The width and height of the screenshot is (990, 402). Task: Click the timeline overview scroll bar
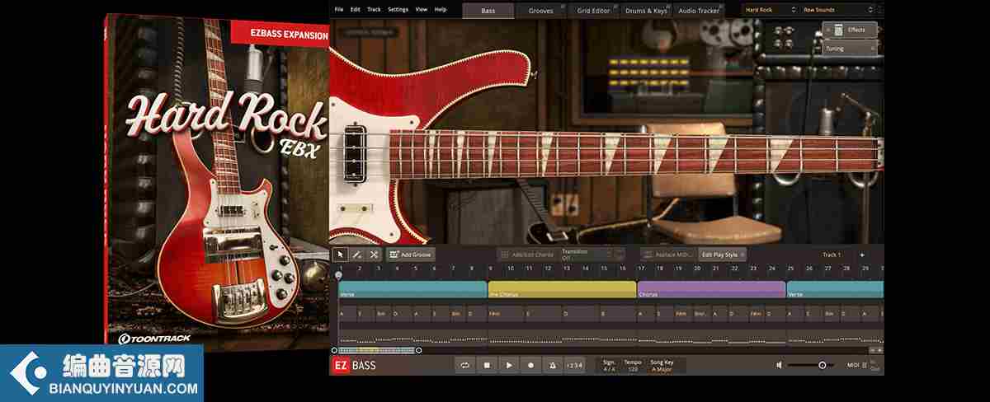377,350
